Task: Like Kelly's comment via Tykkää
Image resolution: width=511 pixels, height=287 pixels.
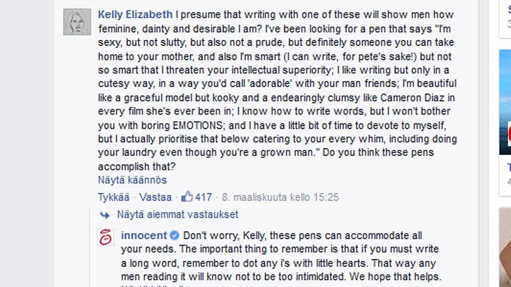Action: tap(113, 197)
